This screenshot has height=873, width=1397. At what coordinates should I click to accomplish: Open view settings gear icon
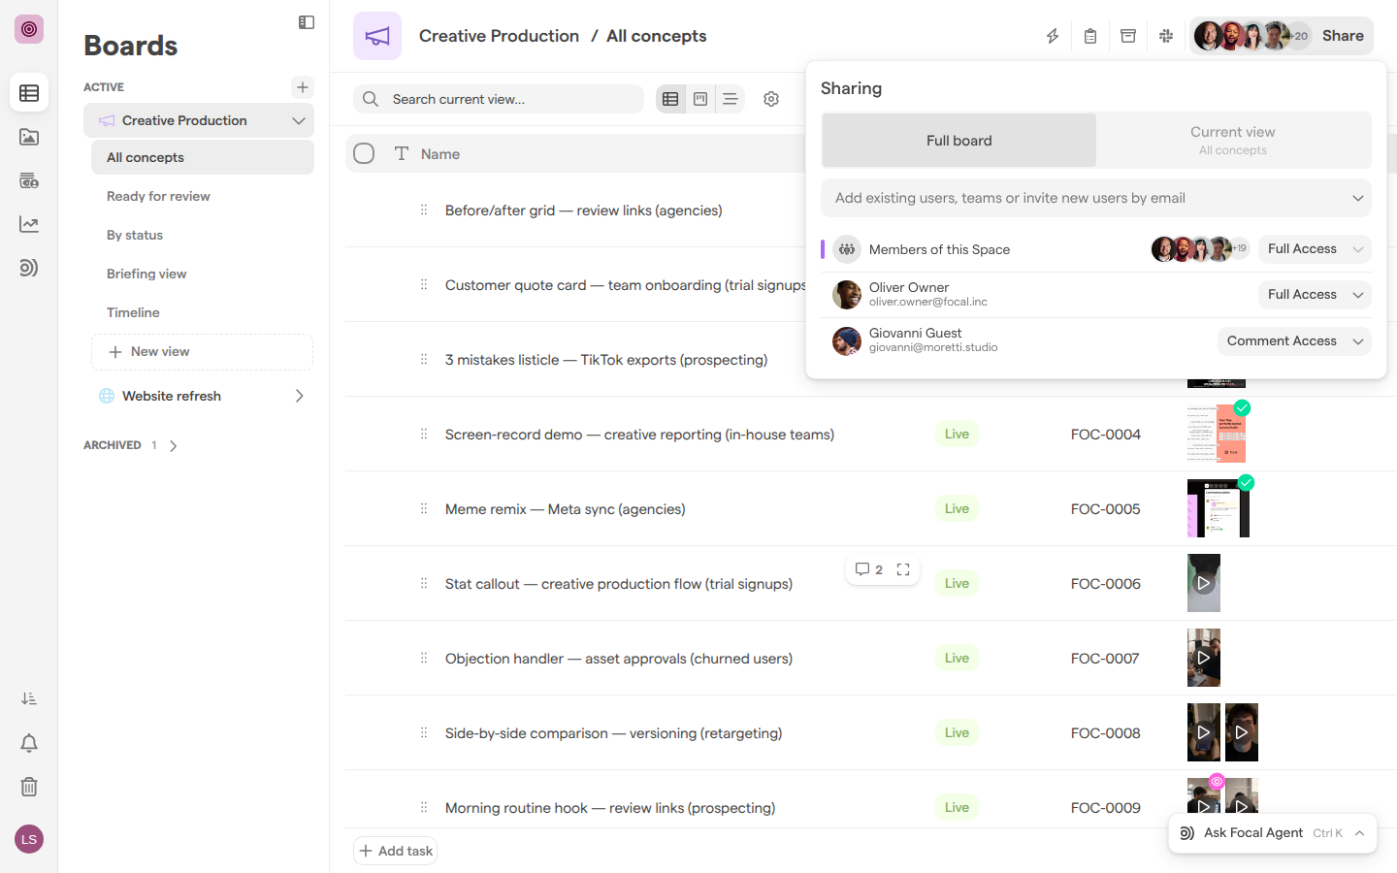pos(771,99)
